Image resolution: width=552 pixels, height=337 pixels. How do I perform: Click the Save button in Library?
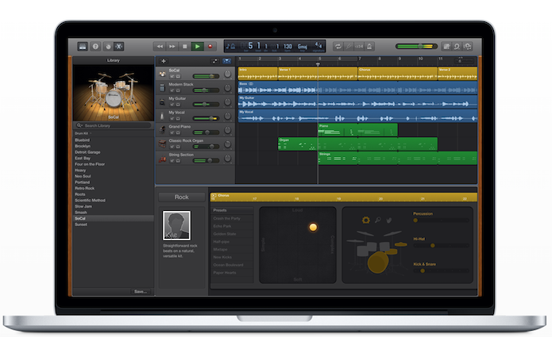pyautogui.click(x=141, y=292)
